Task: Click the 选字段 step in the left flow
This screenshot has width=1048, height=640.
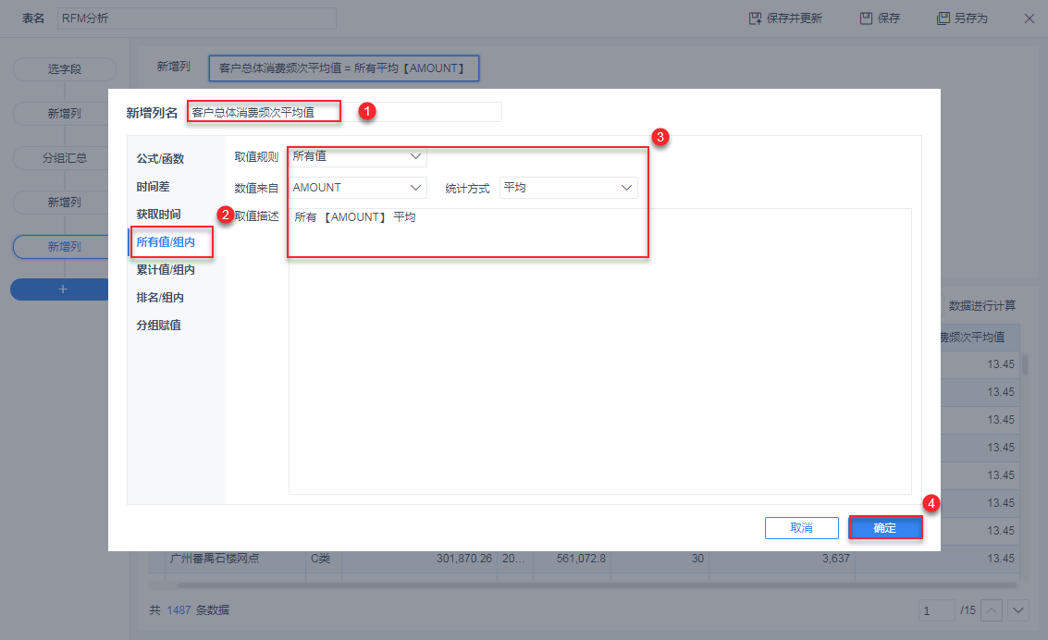Action: (x=64, y=68)
